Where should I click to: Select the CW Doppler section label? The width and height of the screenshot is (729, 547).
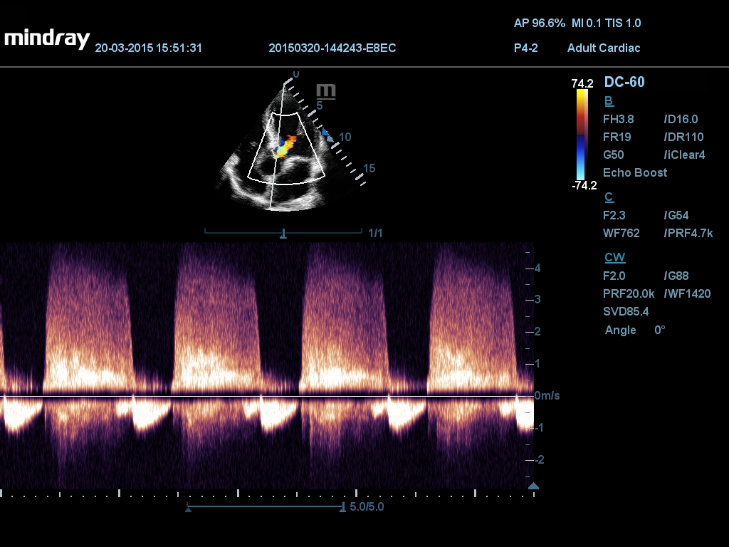pos(615,256)
